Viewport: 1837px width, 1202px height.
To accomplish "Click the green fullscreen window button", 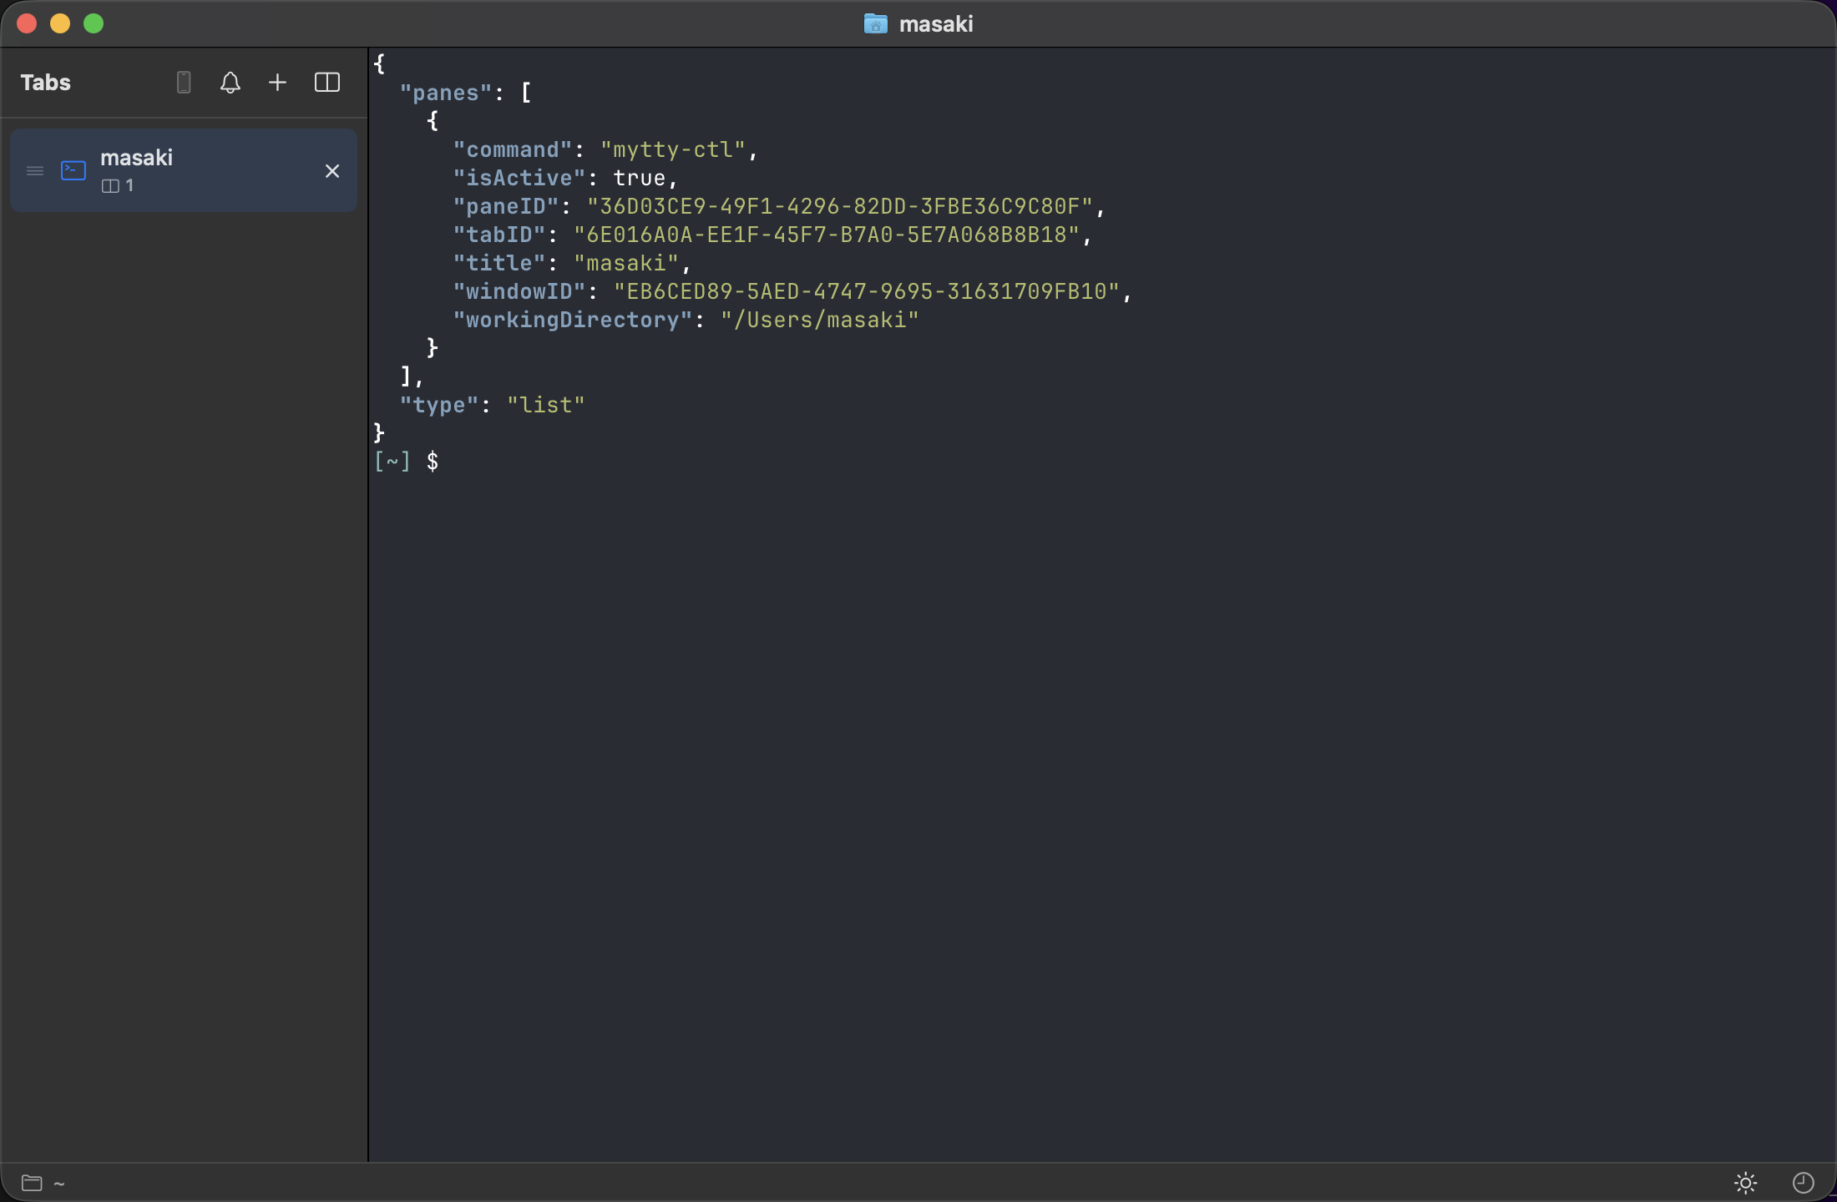I will (x=94, y=23).
